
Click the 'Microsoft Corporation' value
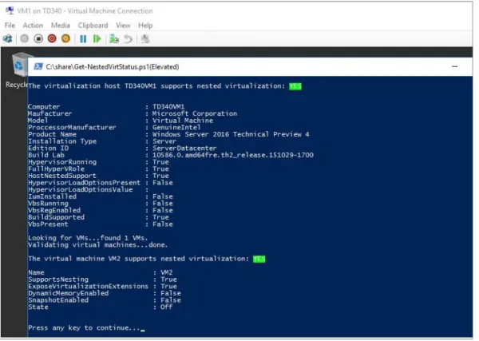point(195,113)
